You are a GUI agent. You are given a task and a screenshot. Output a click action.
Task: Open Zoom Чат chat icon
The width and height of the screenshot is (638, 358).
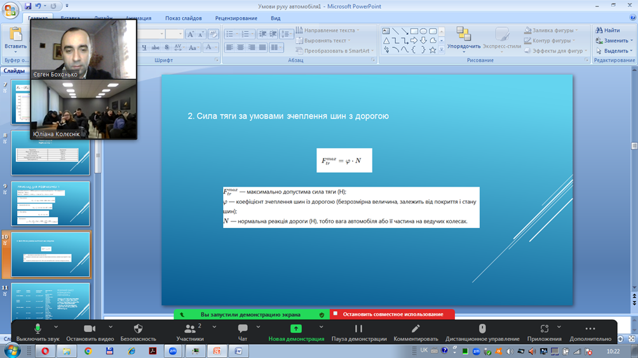click(242, 329)
